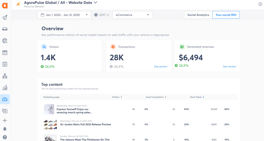Open the inbox tray icon in sidebar
The width and height of the screenshot is (264, 141).
pos(5,29)
